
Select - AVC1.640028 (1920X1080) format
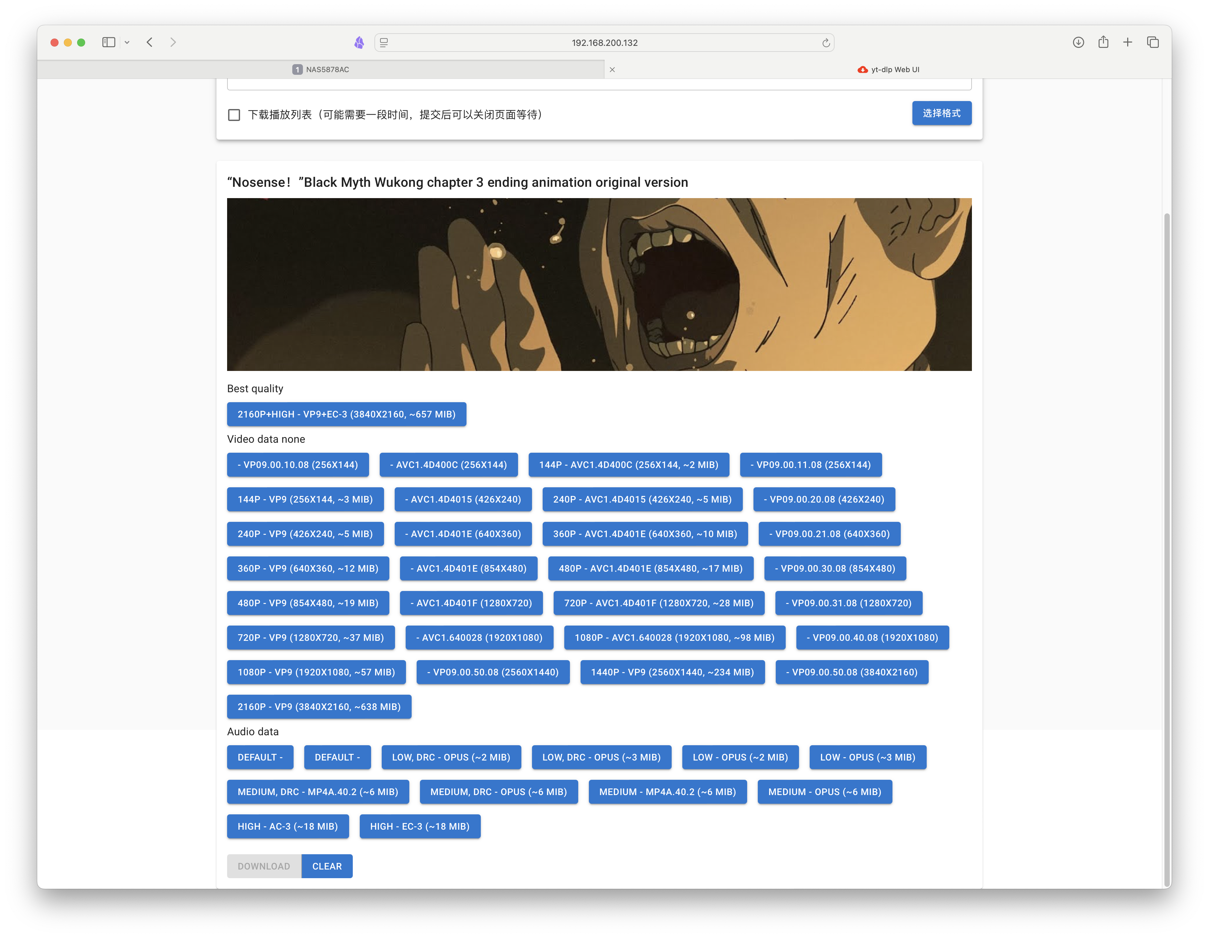tap(479, 638)
